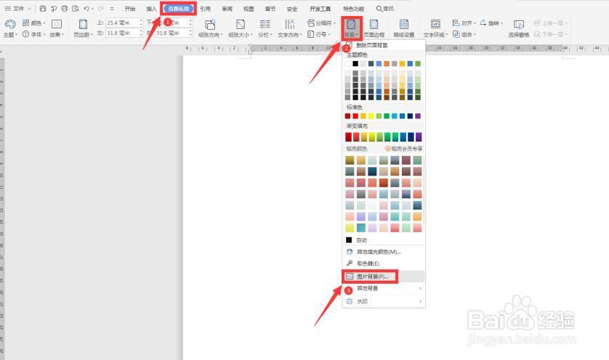Switch to the 引用 tab
The width and height of the screenshot is (609, 360).
click(206, 9)
